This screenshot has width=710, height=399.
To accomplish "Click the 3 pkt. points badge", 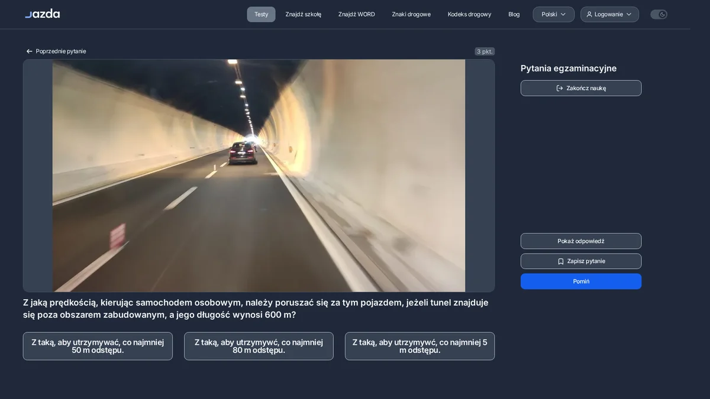I will pos(485,51).
